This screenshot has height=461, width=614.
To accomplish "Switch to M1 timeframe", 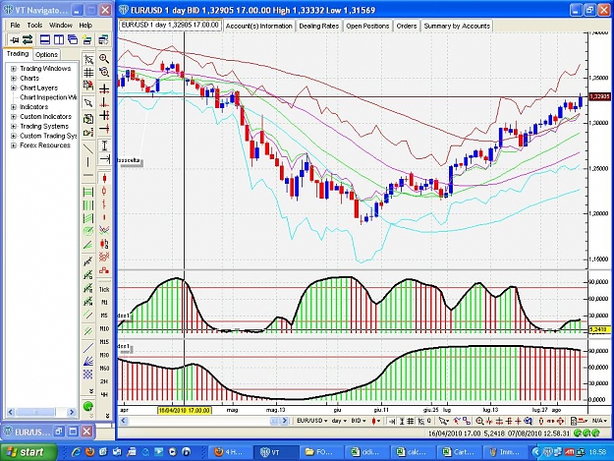I will (x=104, y=303).
